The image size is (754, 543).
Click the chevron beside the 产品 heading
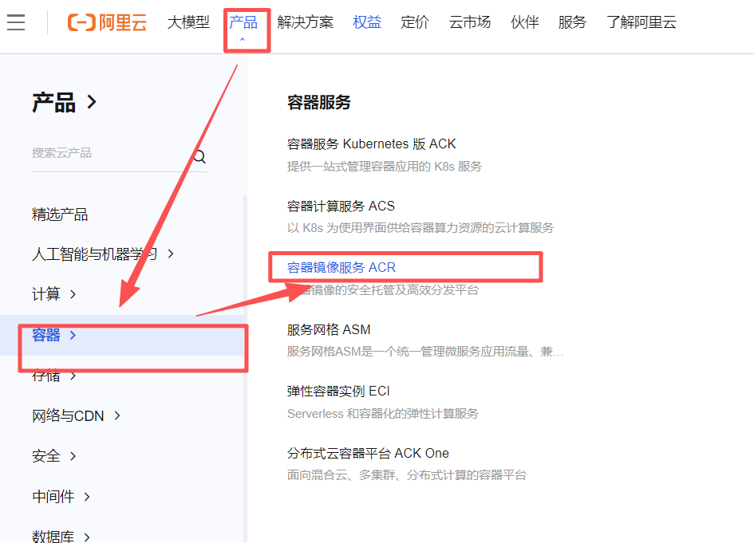pyautogui.click(x=92, y=102)
